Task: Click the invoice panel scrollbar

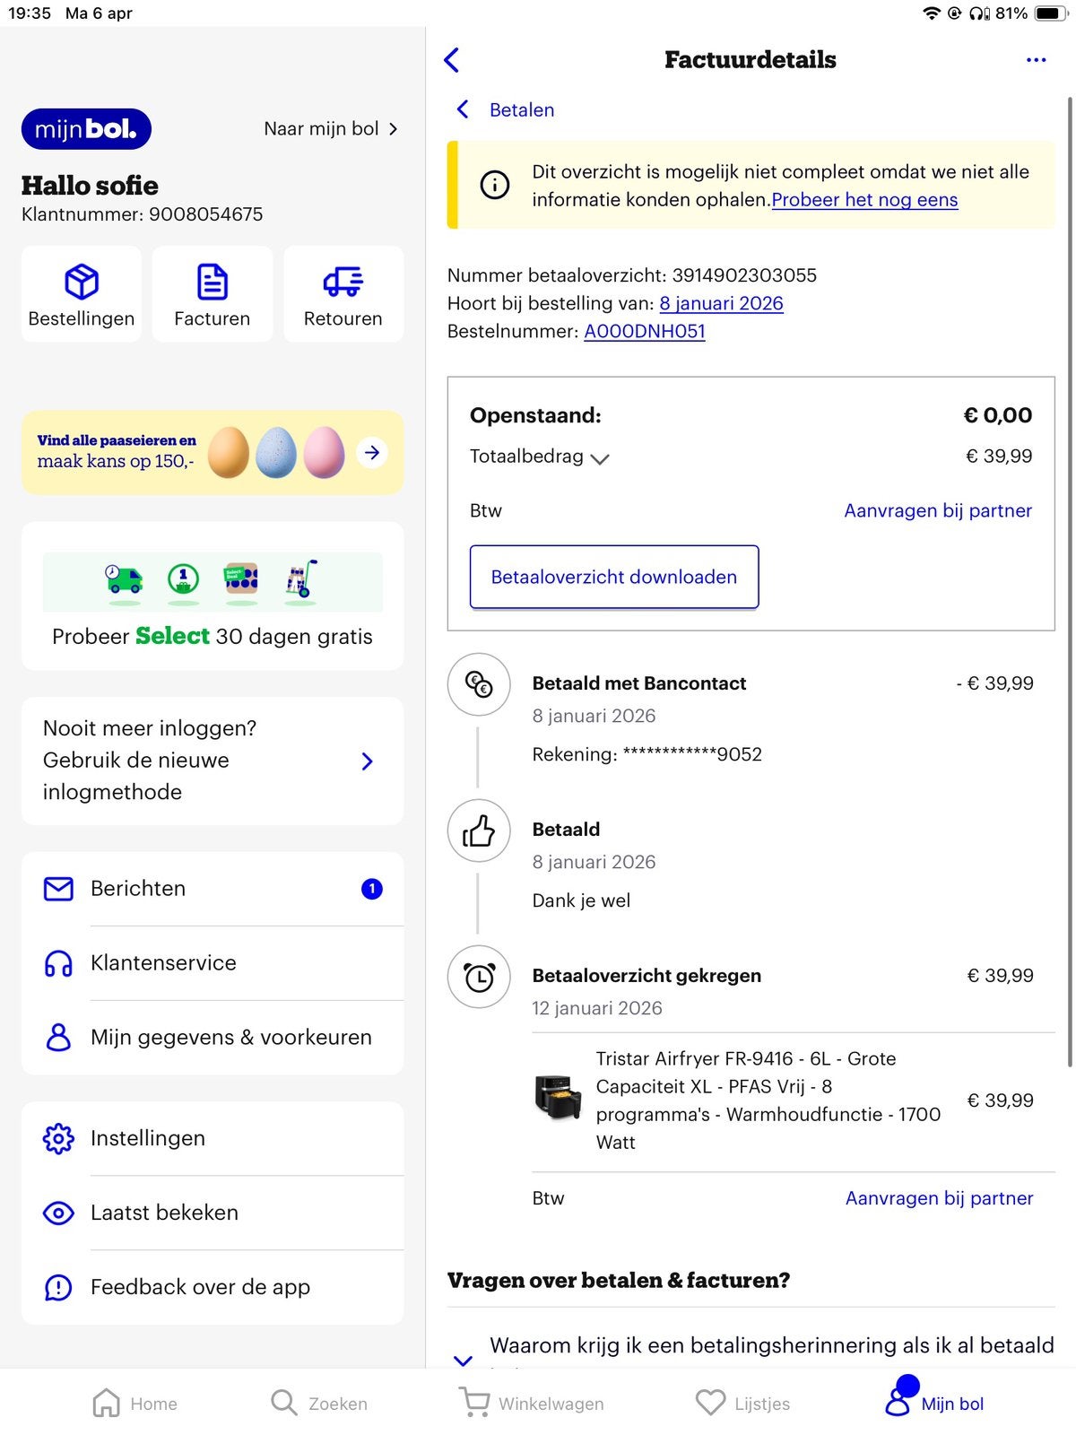Action: coord(1070,583)
